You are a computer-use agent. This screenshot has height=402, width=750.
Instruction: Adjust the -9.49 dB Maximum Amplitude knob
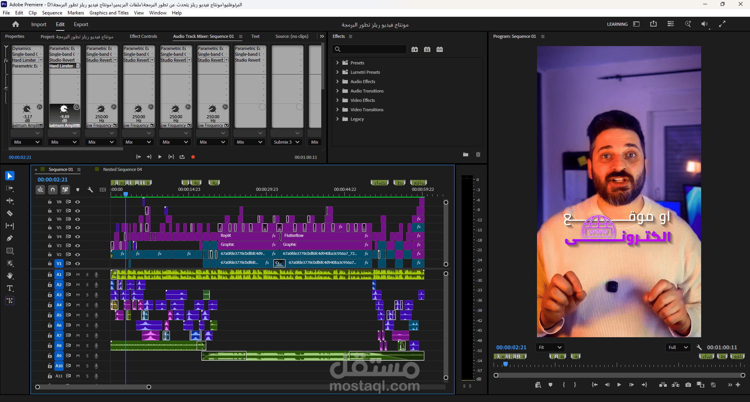coord(64,109)
